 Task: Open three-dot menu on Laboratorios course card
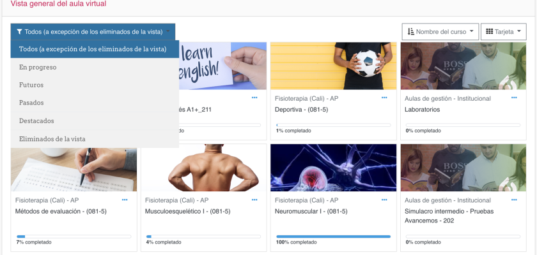[x=514, y=98]
